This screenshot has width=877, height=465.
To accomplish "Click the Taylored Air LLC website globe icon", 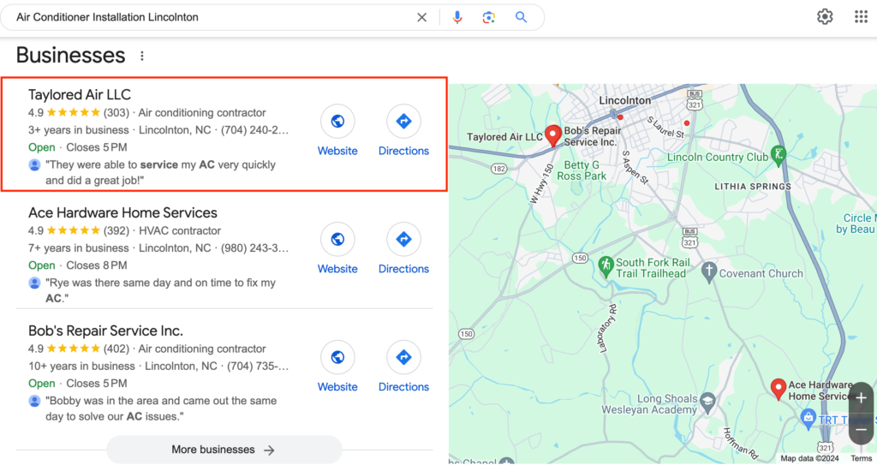I will coord(337,121).
